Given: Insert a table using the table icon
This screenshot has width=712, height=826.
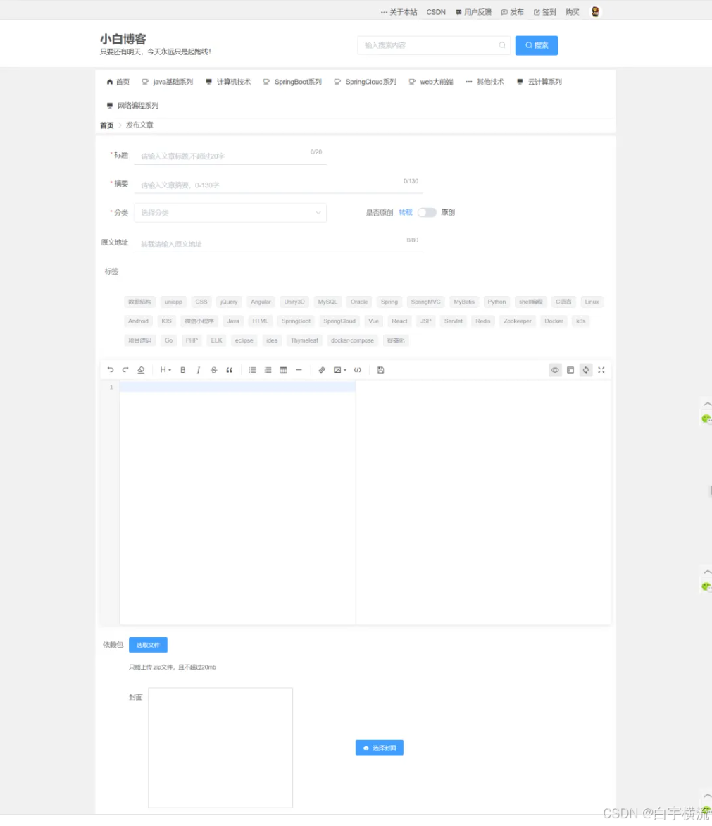Looking at the screenshot, I should coord(283,370).
